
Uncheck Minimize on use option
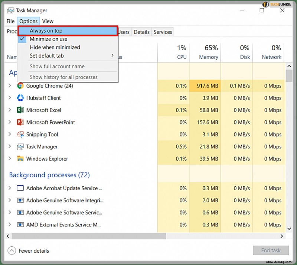pos(68,39)
